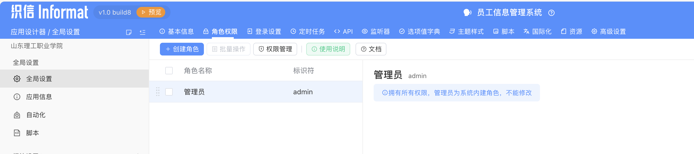Open the 使用说明 guide
The image size is (694, 154).
(x=328, y=49)
